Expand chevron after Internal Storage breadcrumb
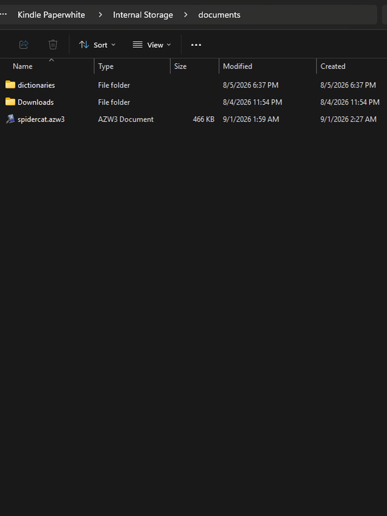The height and width of the screenshot is (516, 387). 186,15
